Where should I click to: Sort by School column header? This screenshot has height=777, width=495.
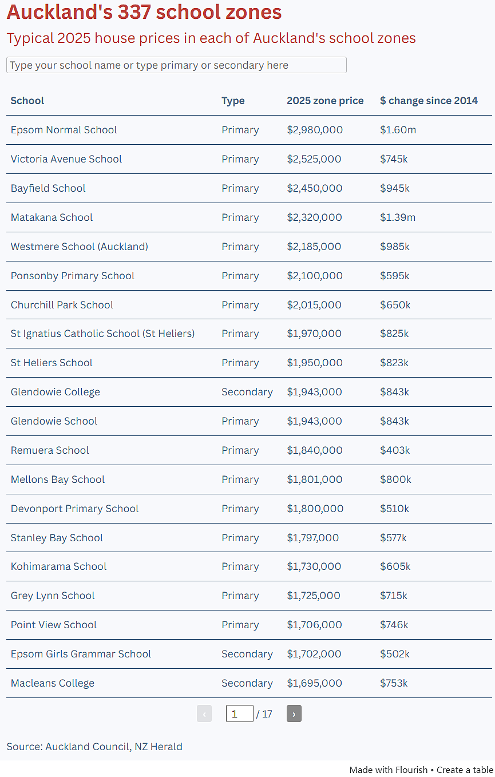[27, 101]
